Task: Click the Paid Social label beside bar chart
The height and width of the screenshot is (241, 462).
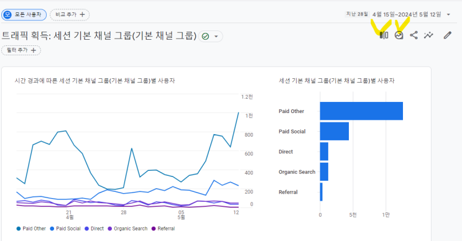Action: click(292, 132)
